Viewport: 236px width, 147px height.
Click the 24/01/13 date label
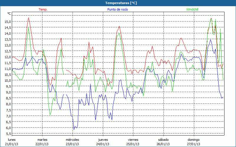click(x=103, y=144)
